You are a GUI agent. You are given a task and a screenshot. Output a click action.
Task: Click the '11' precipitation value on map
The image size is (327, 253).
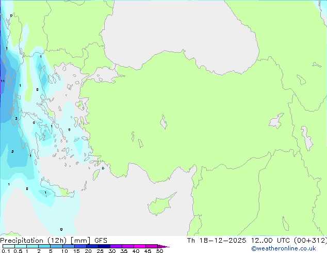tap(3, 81)
